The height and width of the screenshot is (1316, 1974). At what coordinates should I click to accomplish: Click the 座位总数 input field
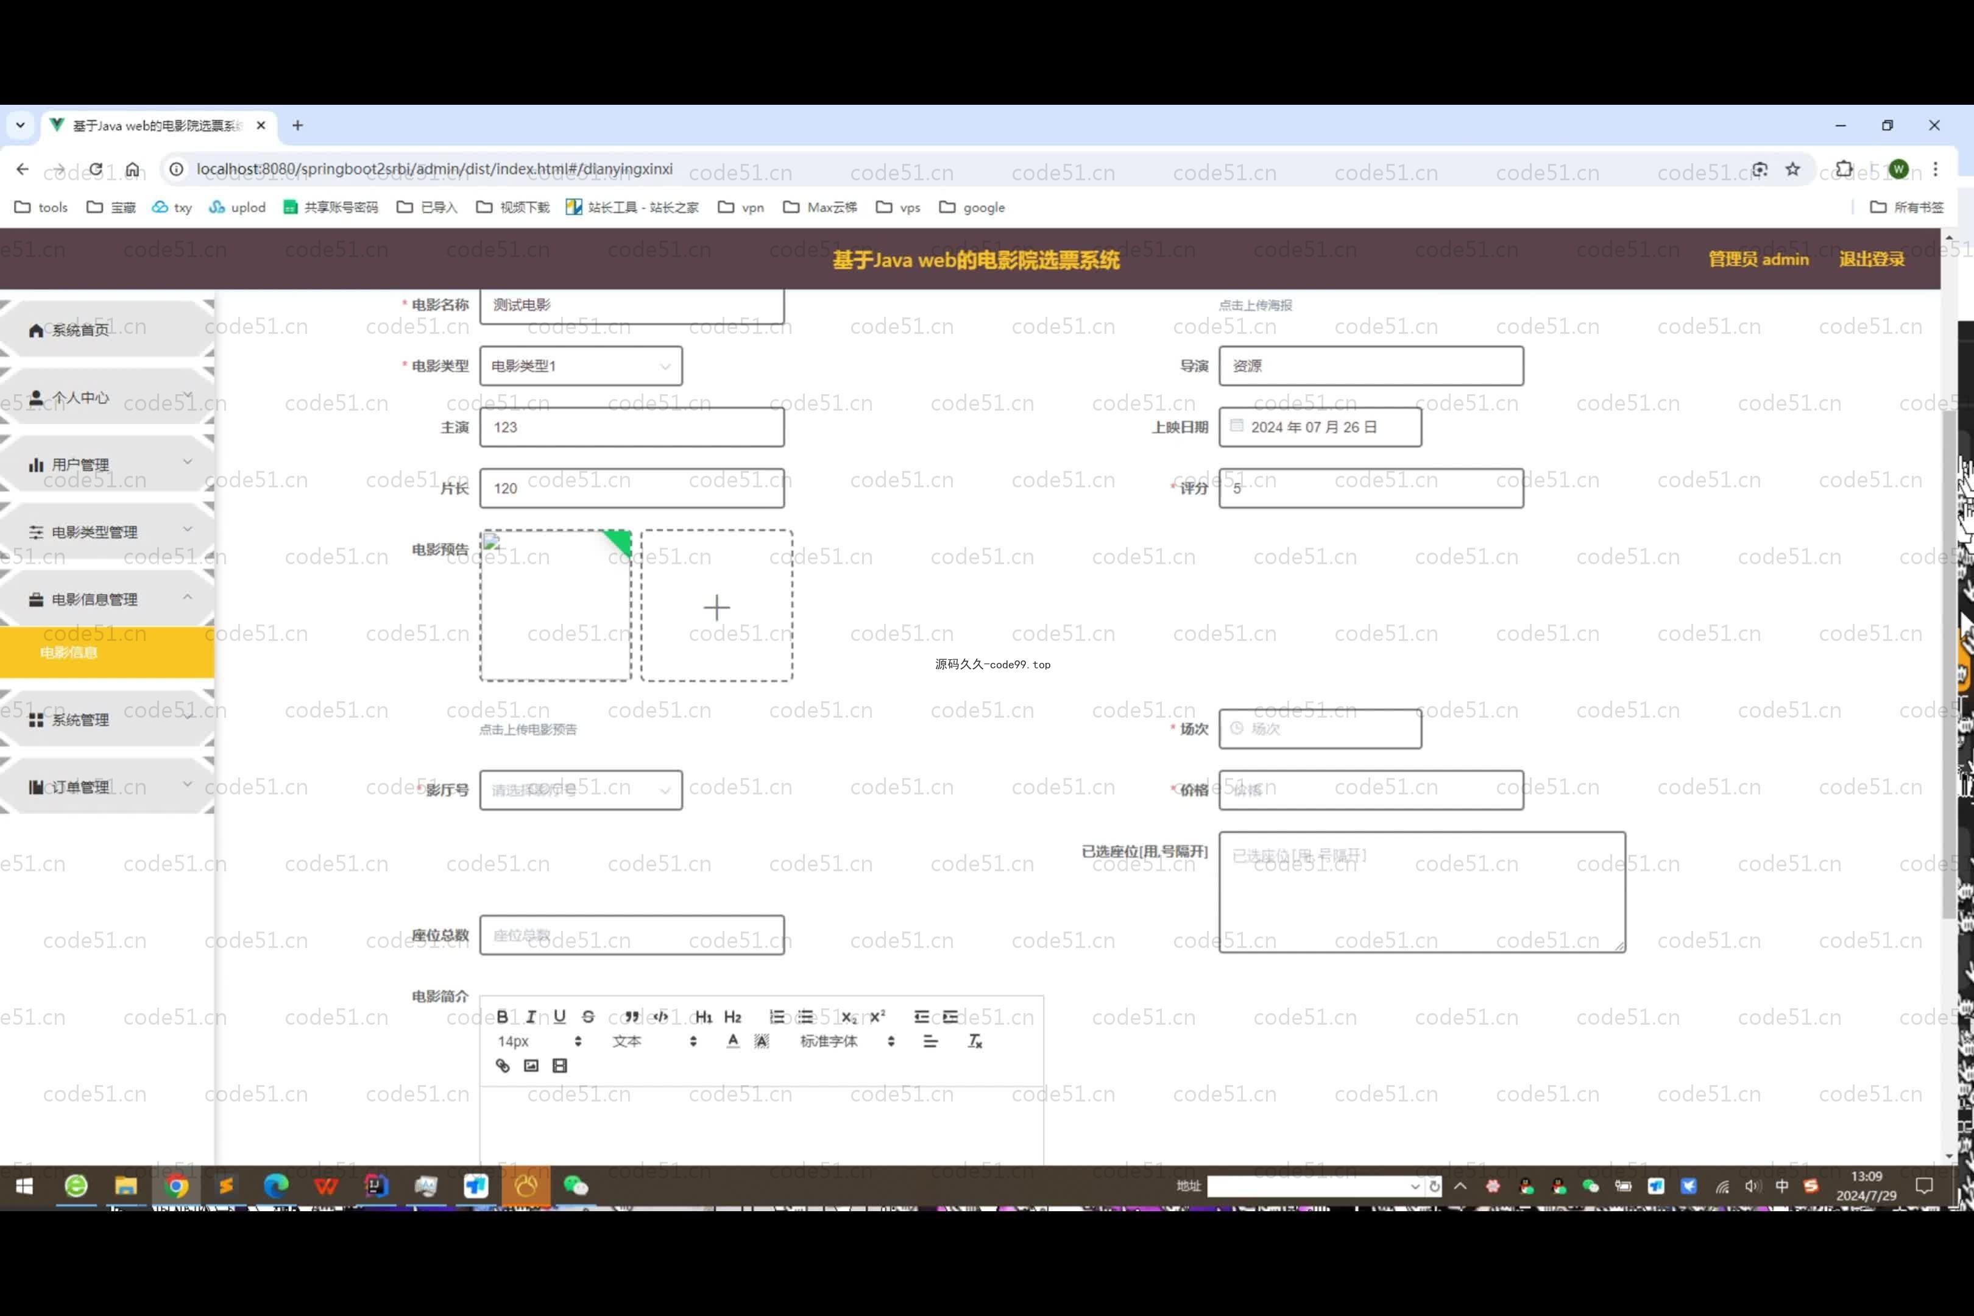632,935
